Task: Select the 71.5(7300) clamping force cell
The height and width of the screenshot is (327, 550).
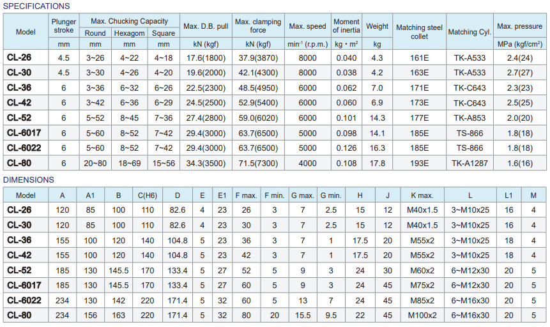Action: [x=258, y=163]
